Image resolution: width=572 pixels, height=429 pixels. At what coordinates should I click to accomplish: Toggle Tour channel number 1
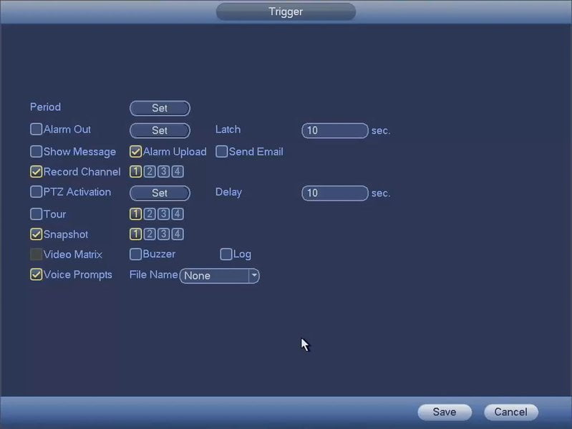(x=135, y=213)
